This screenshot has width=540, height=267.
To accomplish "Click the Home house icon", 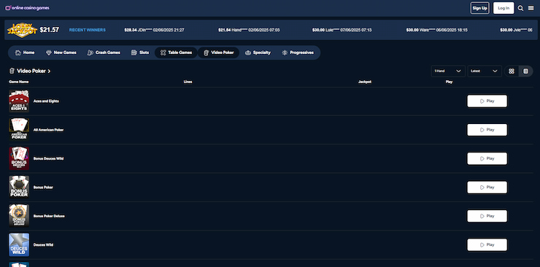I will [18, 53].
